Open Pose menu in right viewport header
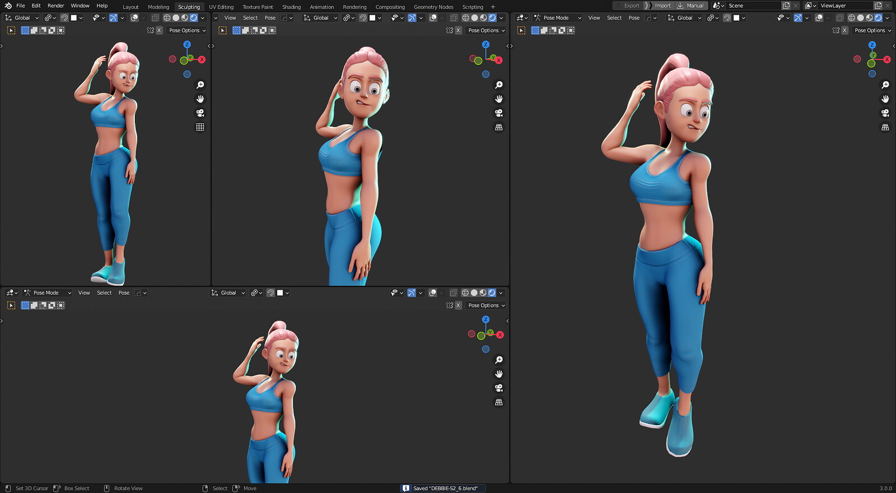This screenshot has width=896, height=493. (634, 18)
